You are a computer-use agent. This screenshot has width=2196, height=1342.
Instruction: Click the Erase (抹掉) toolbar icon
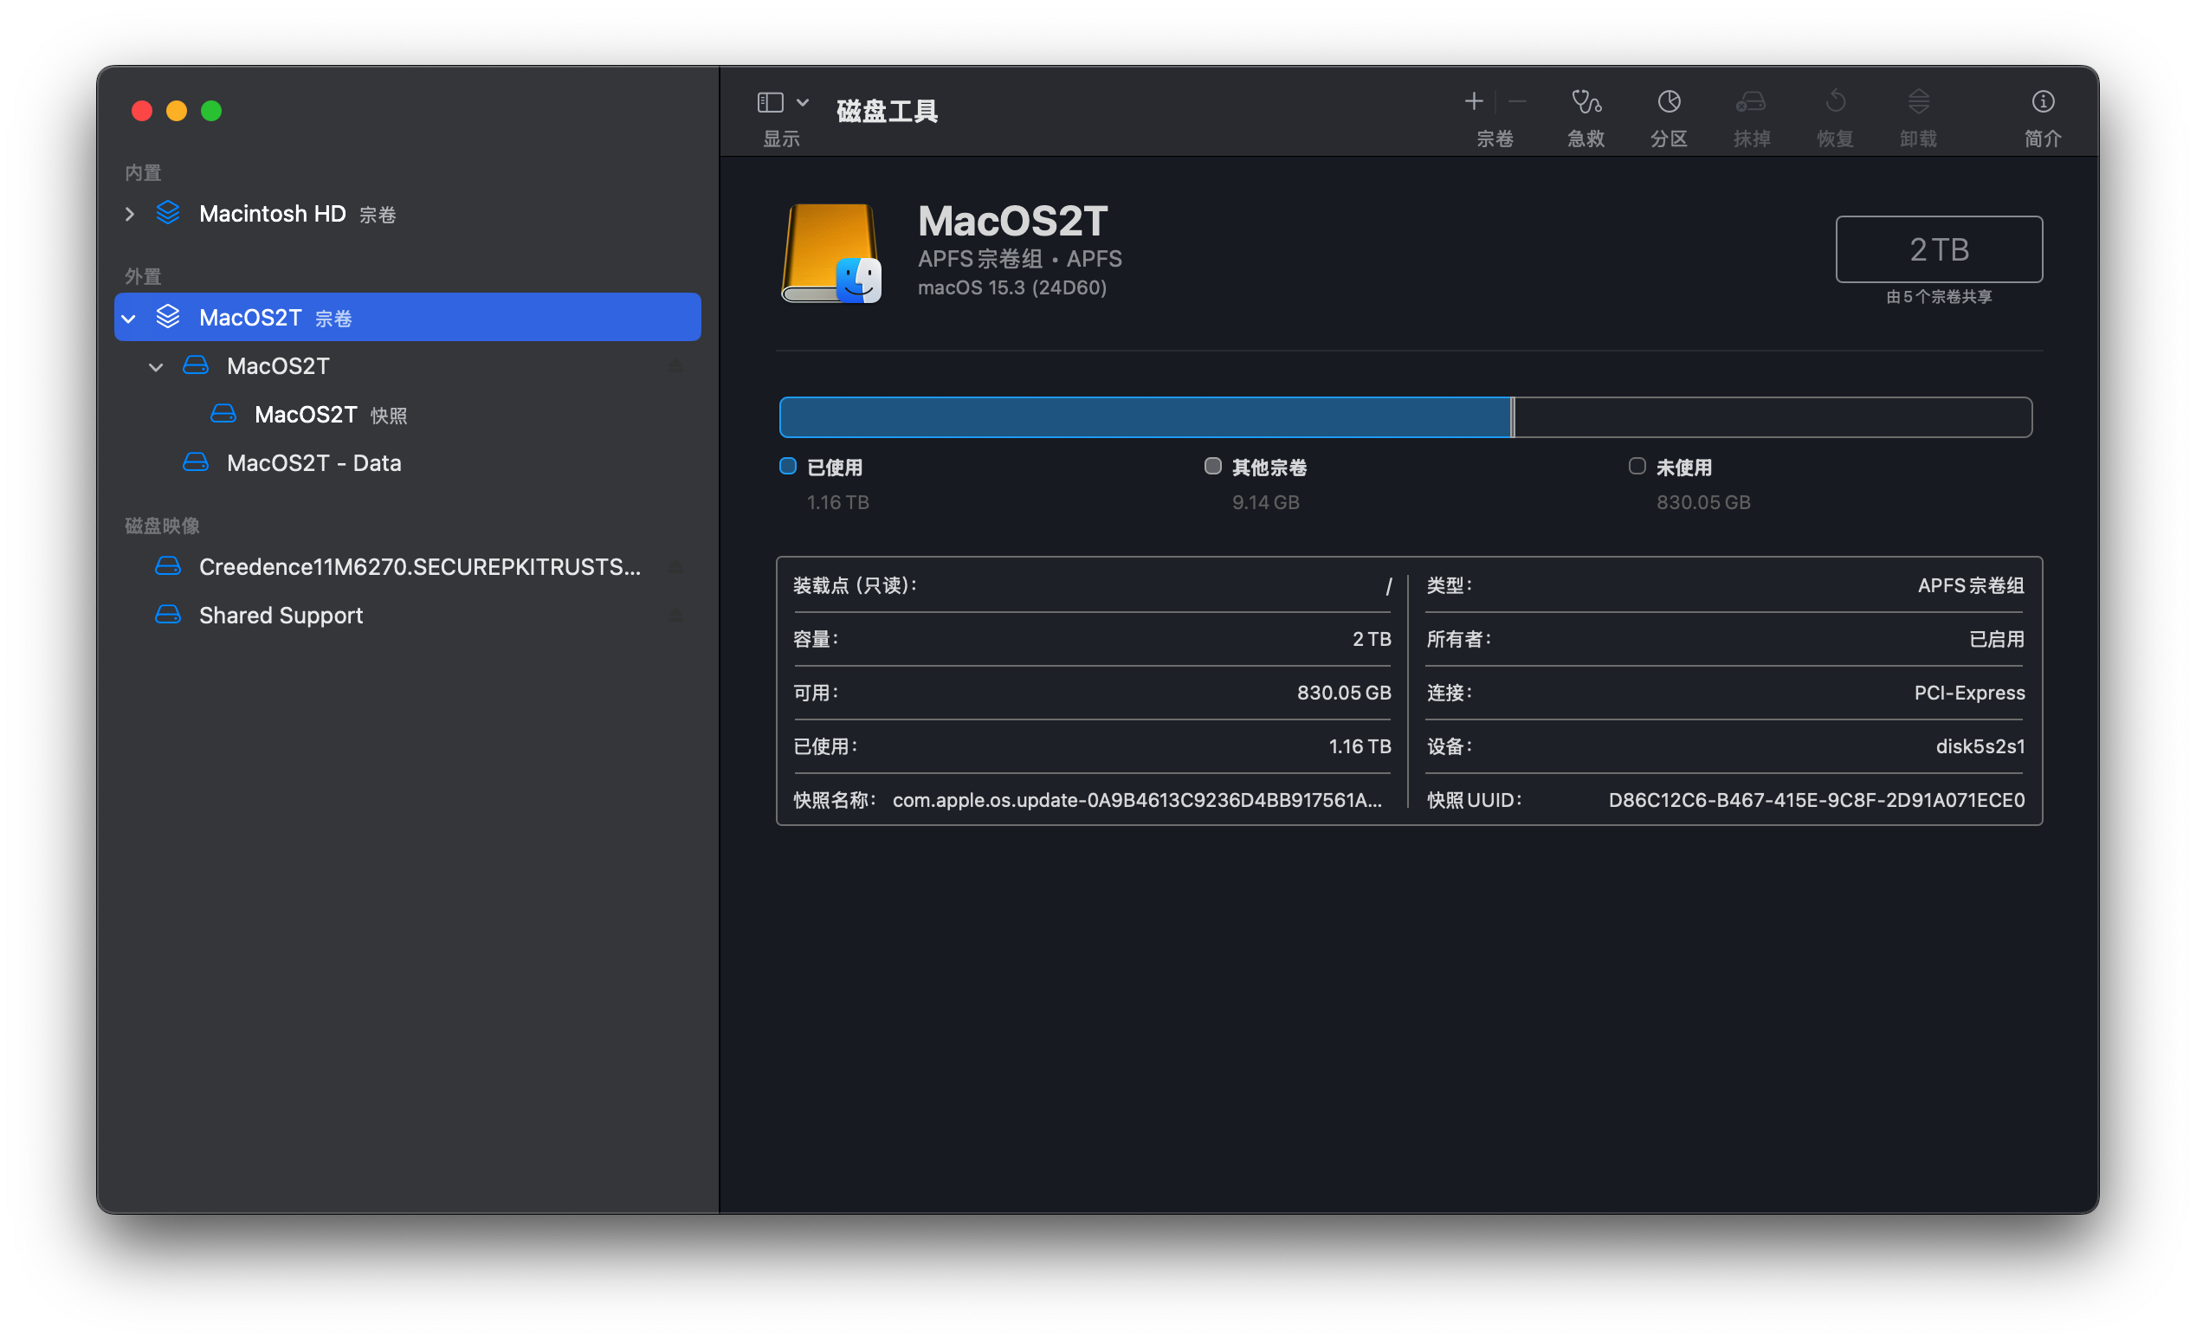(1750, 102)
